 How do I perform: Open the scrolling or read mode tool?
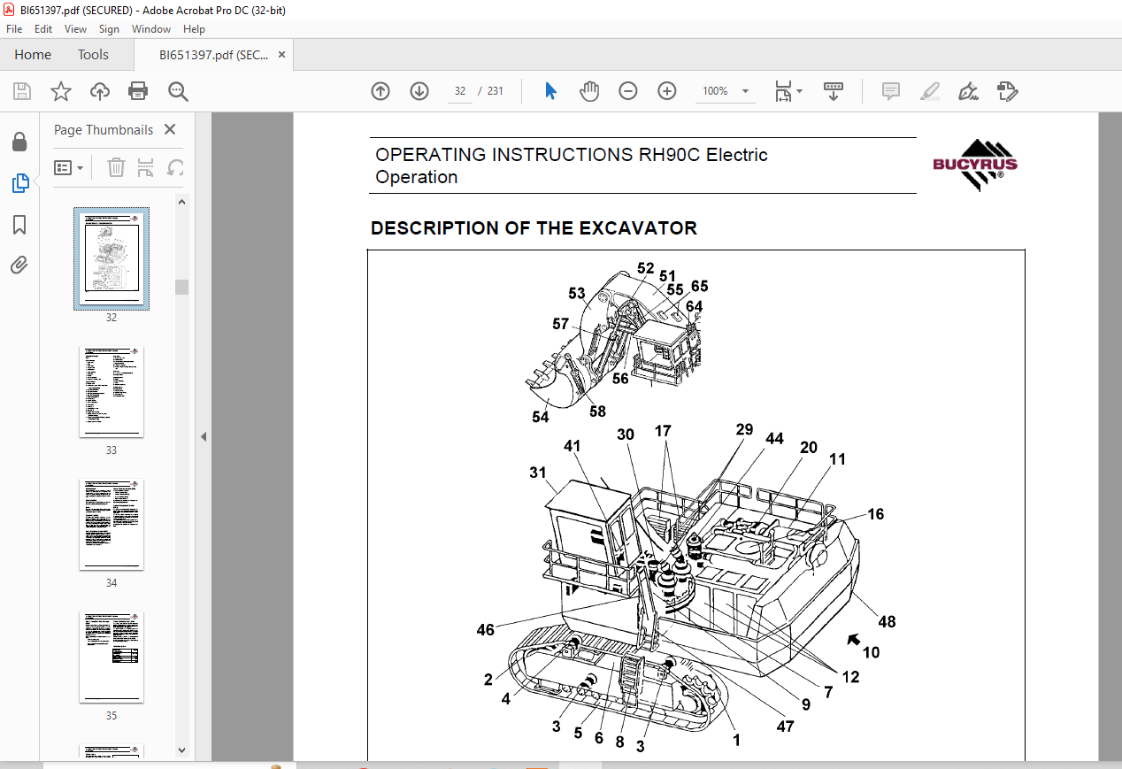(833, 91)
